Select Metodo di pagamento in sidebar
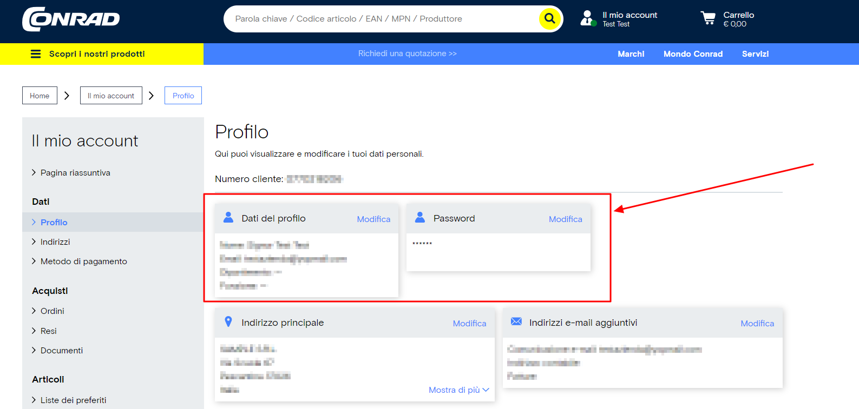This screenshot has height=409, width=859. (83, 262)
